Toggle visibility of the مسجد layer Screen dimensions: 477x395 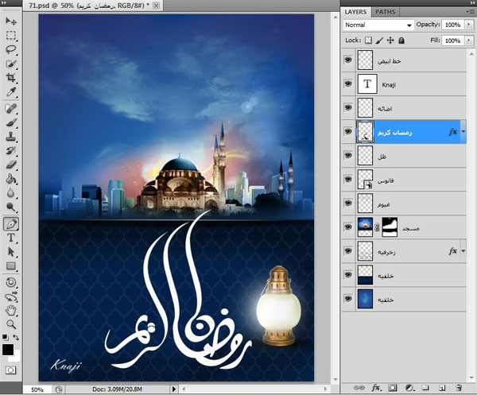348,227
